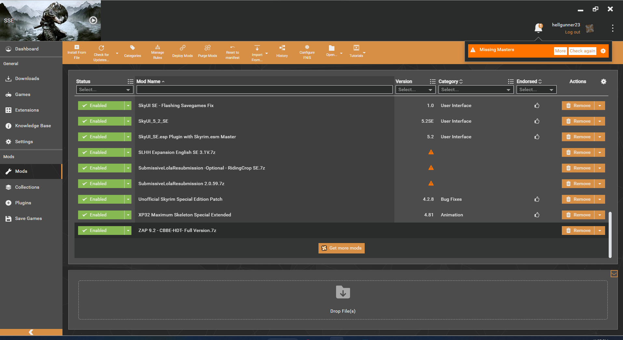Toggle Enabled for SkyUI SE Flashing Savegames Fix

[101, 105]
